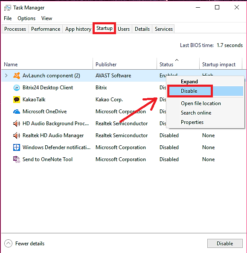Select the Send to OneNote Tool row name
This screenshot has width=247, height=253.
click(x=47, y=159)
